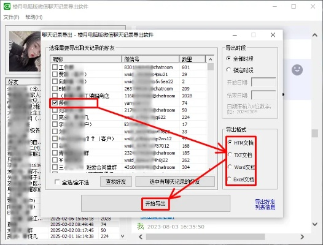Viewport: 323px width, 245px height.
Task: Click the horizontal scrollbar left arrow in main window
Action: point(141,237)
